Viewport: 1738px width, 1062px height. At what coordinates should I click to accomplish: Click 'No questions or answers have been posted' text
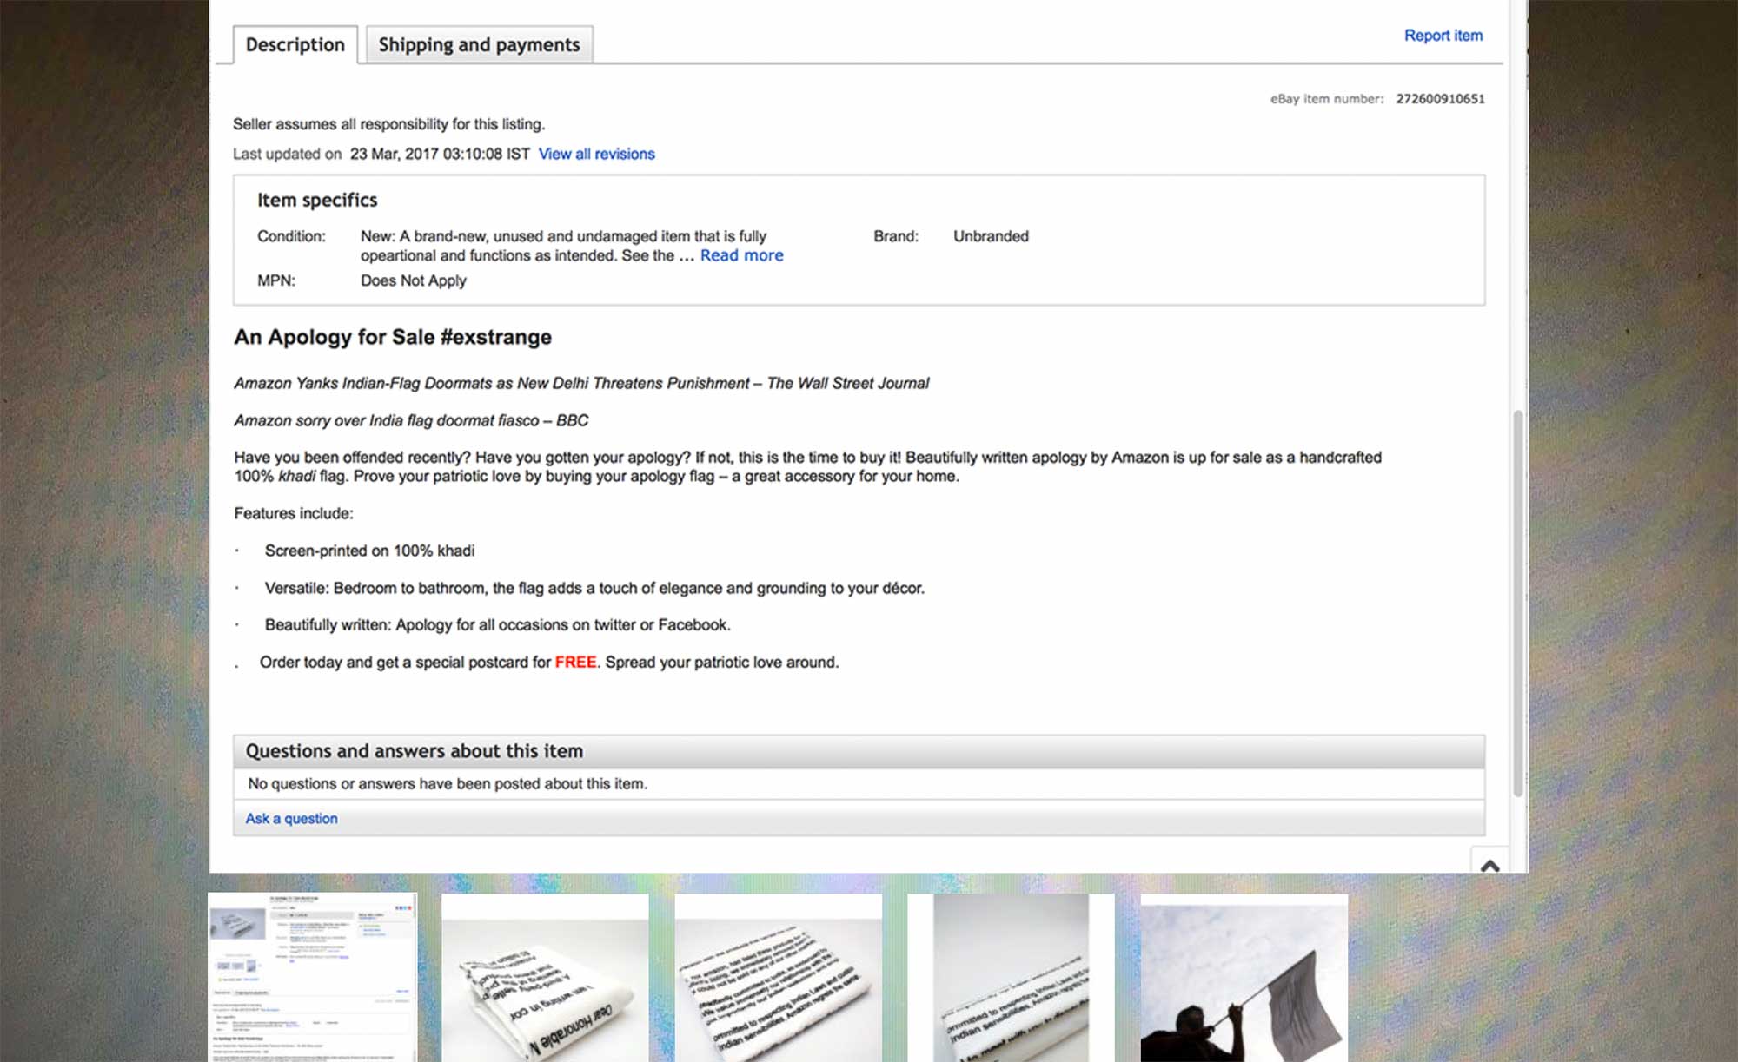(448, 783)
